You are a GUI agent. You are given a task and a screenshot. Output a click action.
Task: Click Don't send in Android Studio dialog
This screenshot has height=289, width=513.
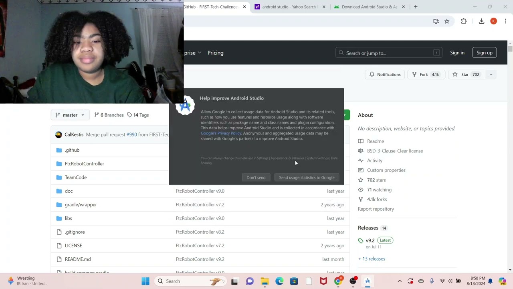(256, 177)
